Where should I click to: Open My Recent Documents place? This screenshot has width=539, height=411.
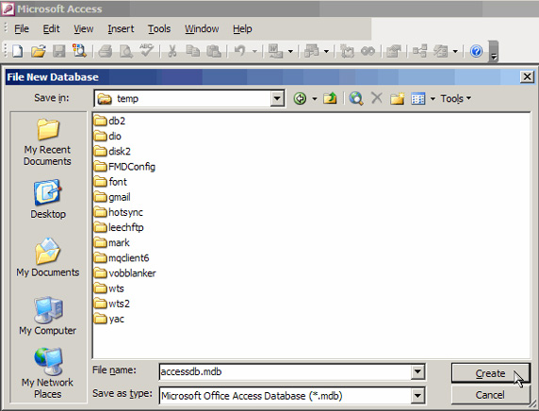(47, 142)
